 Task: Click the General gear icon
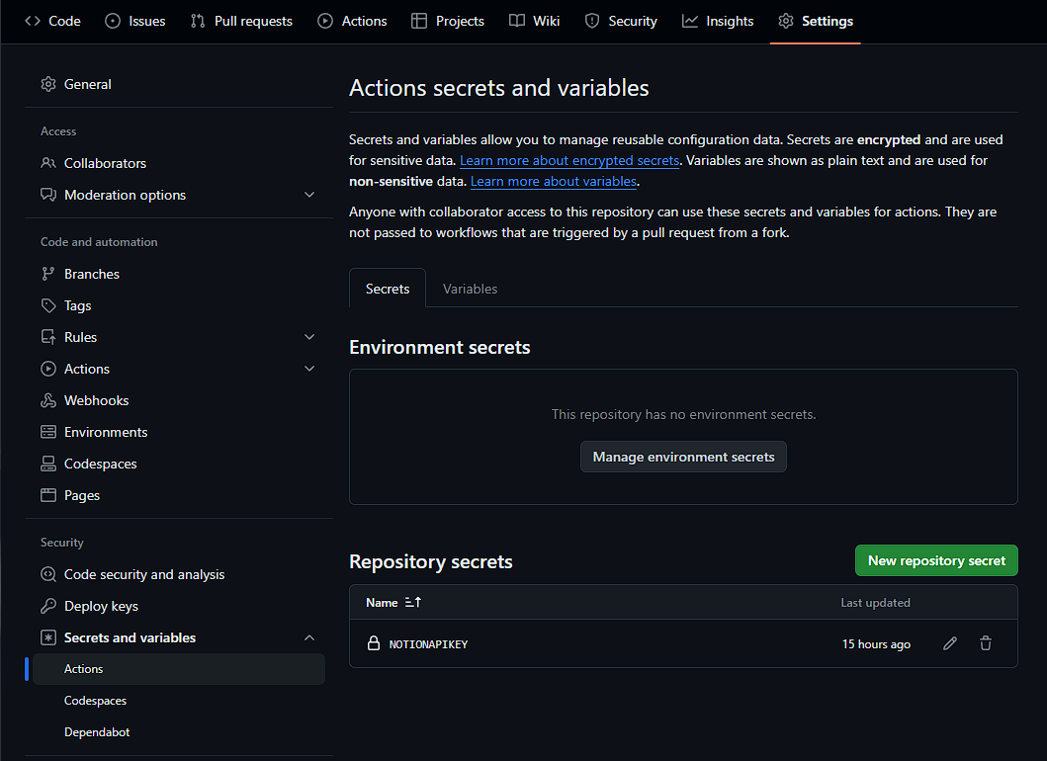pyautogui.click(x=48, y=84)
